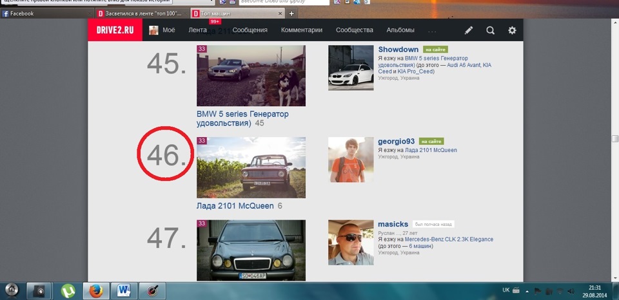Open Альбомы in the navbar
This screenshot has width=619, height=300.
click(400, 30)
